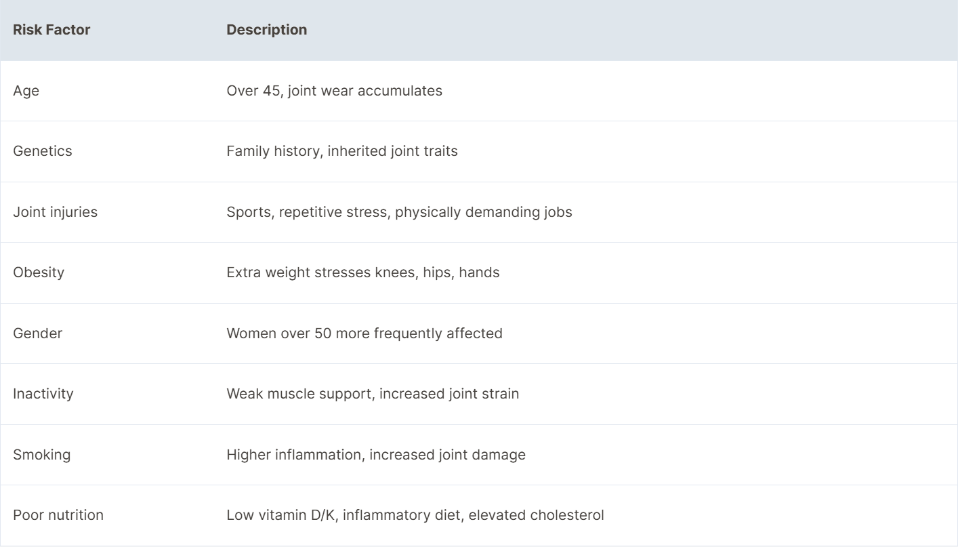Click the 'Family history, inherited joint traits' description
The height and width of the screenshot is (547, 958).
click(x=342, y=151)
